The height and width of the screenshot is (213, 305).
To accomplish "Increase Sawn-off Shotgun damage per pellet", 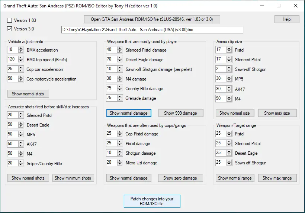I will (x=120, y=67).
